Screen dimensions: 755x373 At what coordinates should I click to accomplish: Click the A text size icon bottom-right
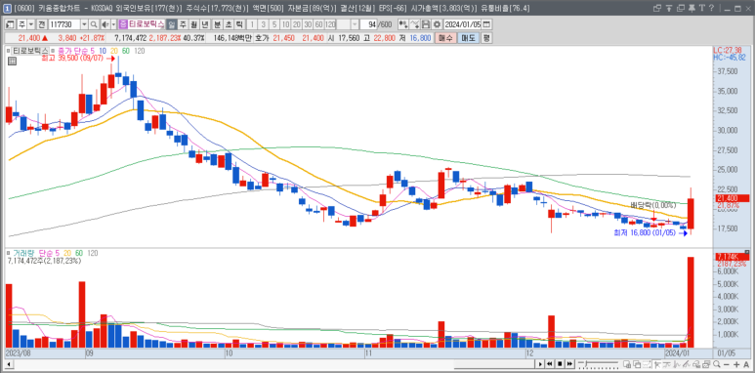click(746, 364)
